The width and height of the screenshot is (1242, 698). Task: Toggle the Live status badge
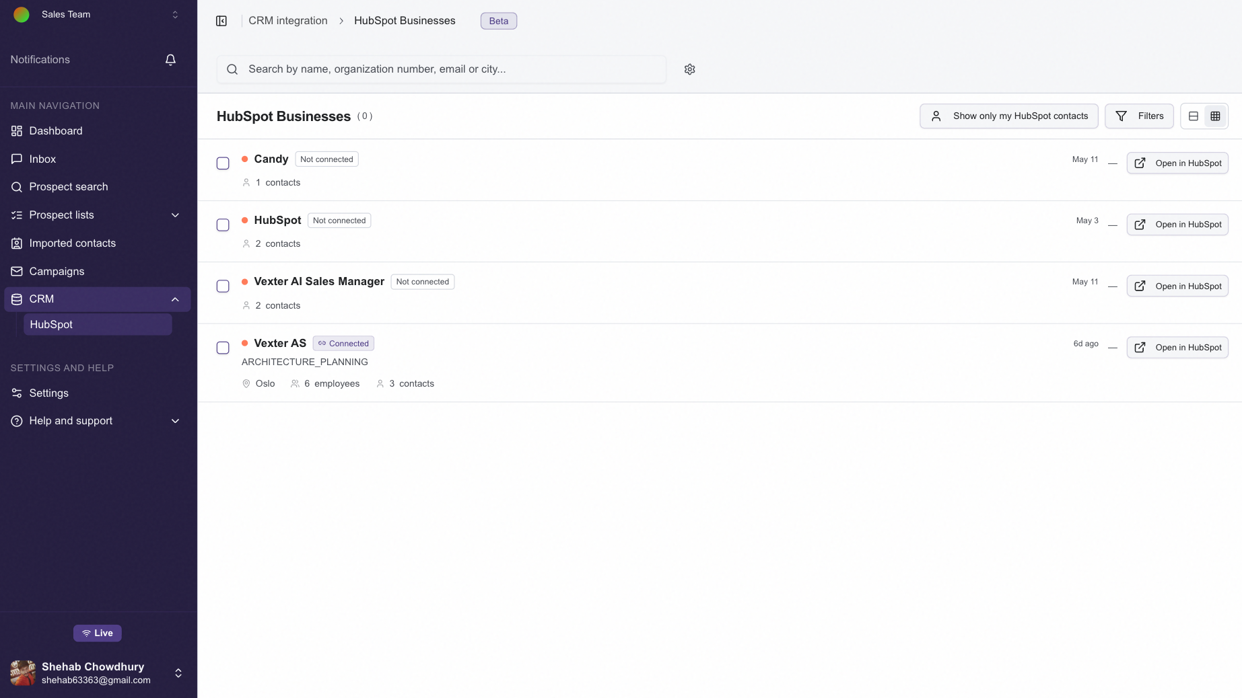coord(98,633)
